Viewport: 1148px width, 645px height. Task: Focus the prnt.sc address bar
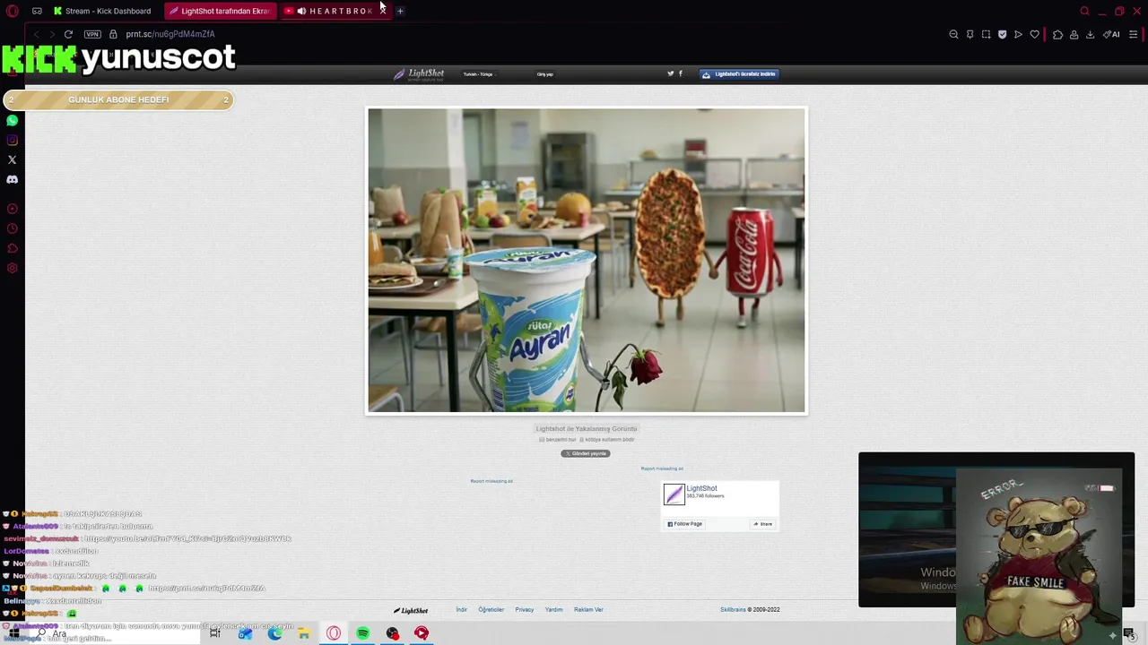[170, 34]
